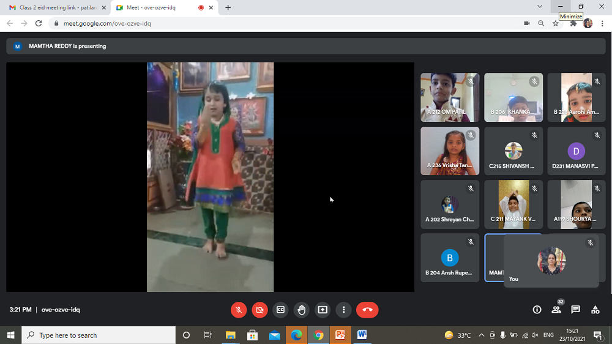Viewport: 612px width, 344px height.
Task: Raise your hand in the meeting
Action: [302, 310]
